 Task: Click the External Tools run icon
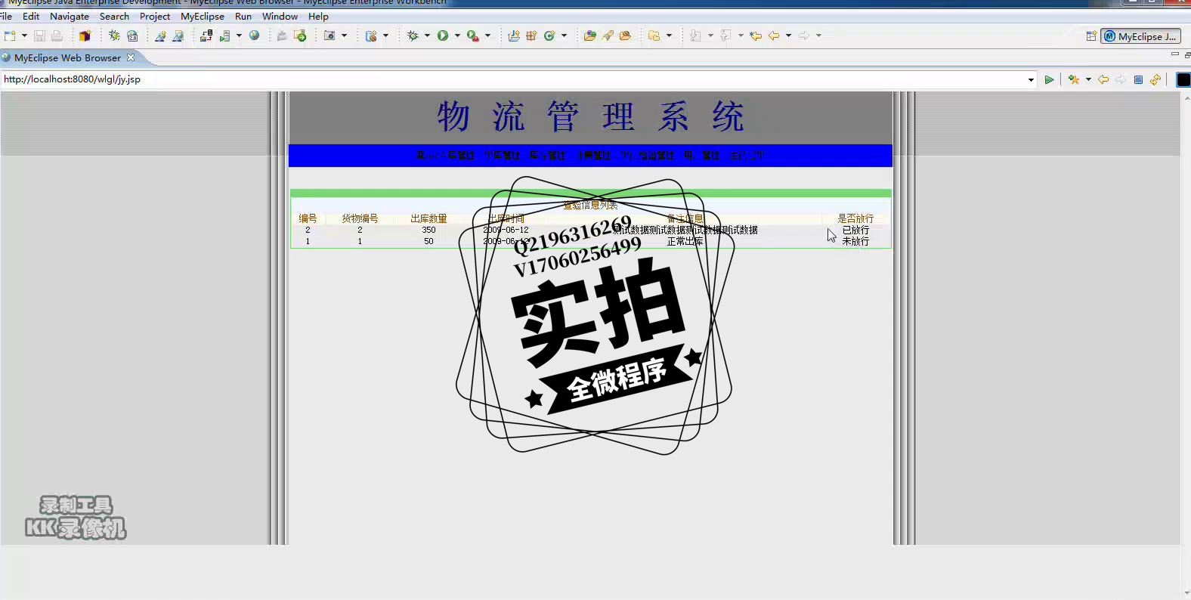pyautogui.click(x=473, y=36)
